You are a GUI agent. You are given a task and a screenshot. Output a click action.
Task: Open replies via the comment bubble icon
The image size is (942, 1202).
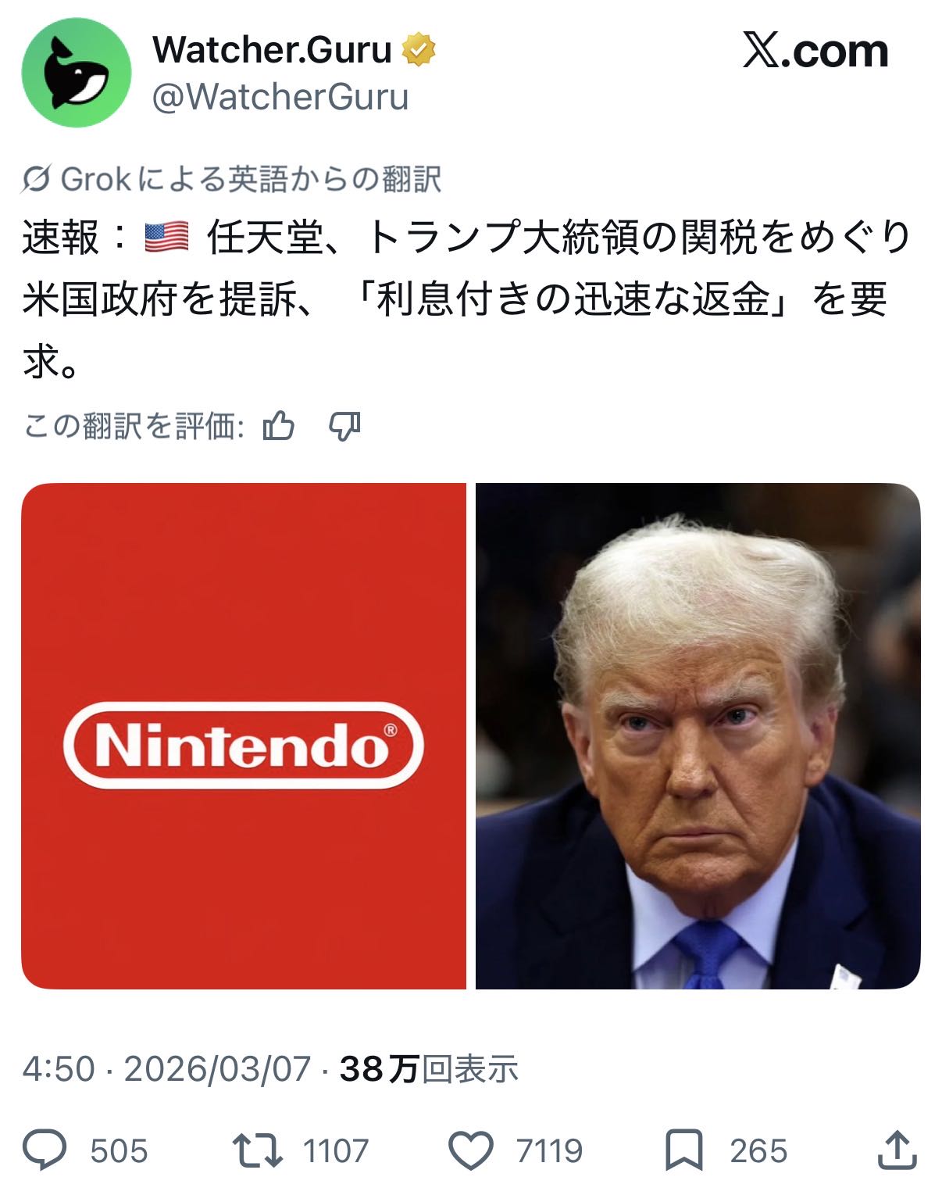pos(45,1150)
